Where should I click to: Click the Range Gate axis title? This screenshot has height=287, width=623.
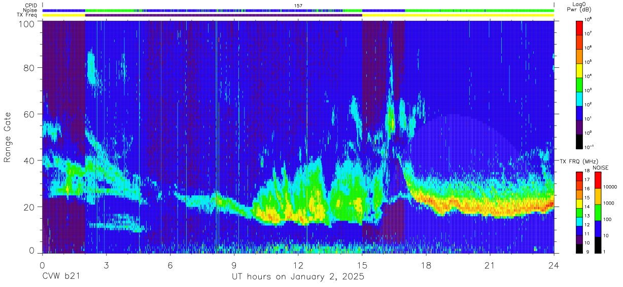[x=8, y=137]
